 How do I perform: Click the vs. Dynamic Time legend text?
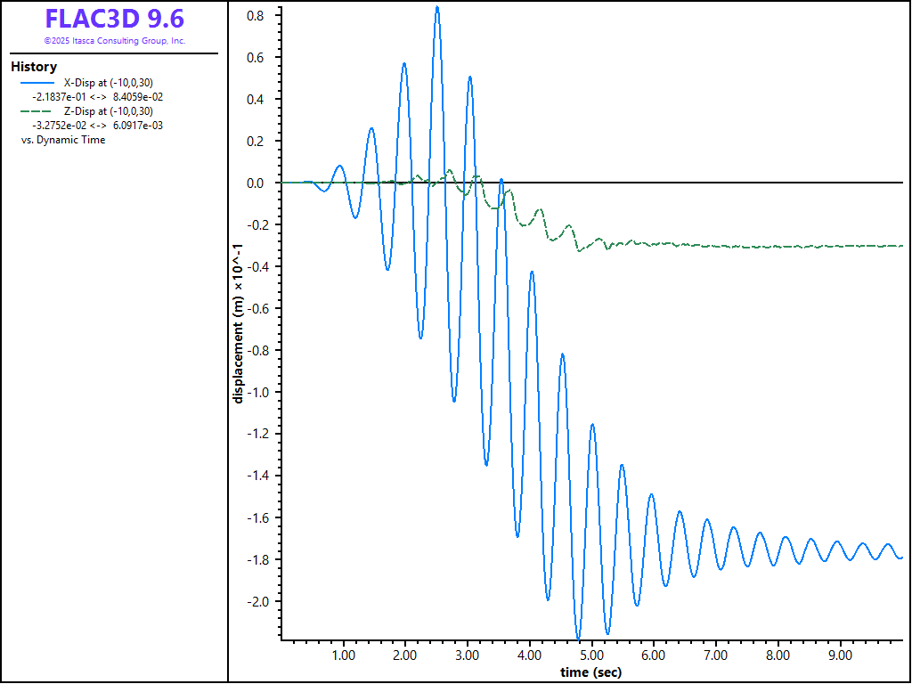point(63,140)
